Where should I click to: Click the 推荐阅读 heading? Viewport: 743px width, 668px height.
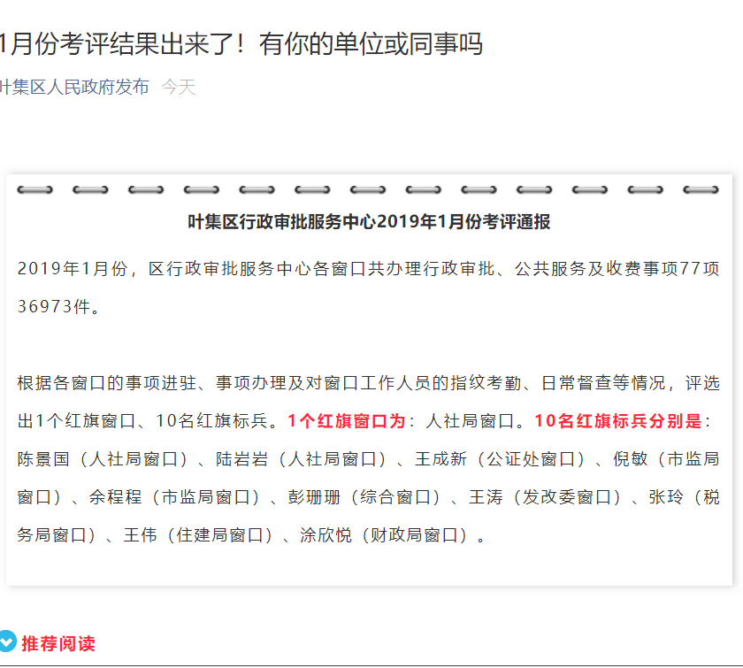point(58,643)
